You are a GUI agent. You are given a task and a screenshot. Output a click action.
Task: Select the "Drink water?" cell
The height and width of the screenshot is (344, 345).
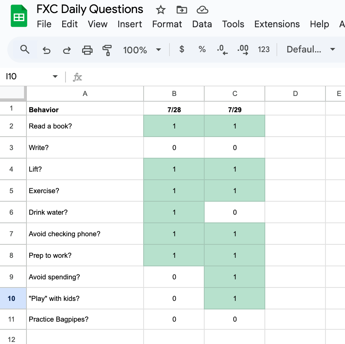point(85,212)
